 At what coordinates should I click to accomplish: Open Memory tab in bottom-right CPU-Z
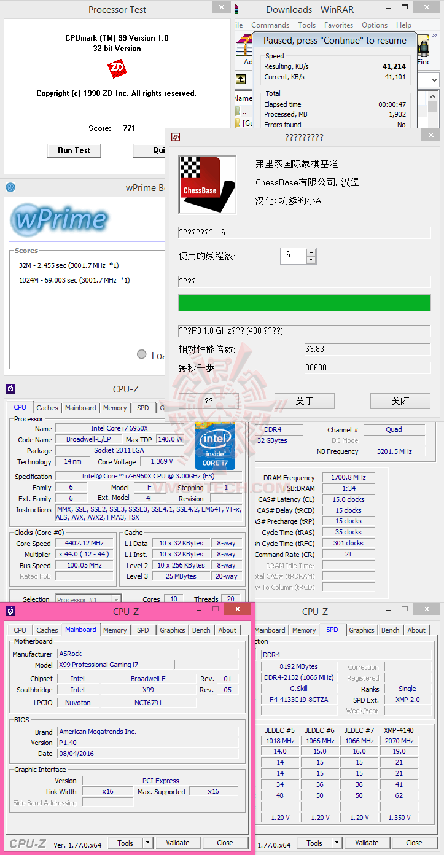pyautogui.click(x=304, y=630)
